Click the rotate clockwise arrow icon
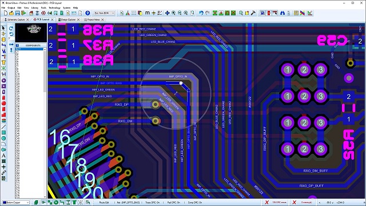Viewport: 366px width, 206px height. pyautogui.click(x=11, y=28)
